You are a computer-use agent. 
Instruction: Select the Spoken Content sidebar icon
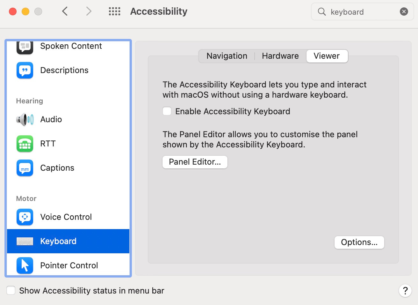coord(25,47)
